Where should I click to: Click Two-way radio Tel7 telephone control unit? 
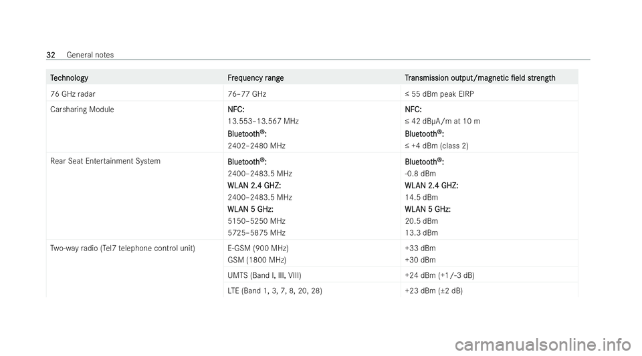click(x=122, y=248)
